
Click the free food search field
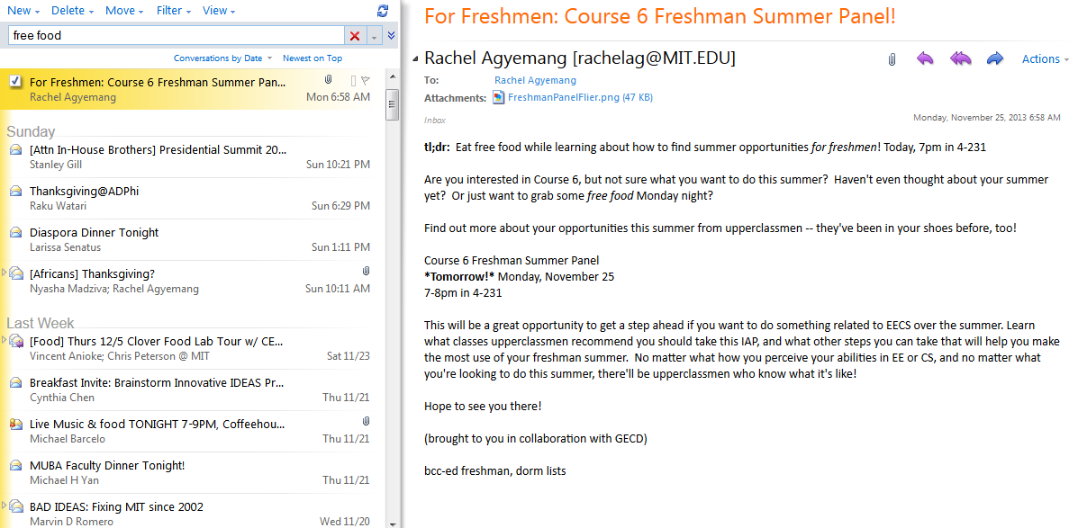coord(176,35)
